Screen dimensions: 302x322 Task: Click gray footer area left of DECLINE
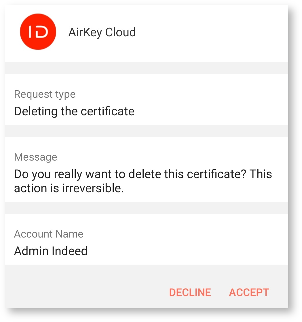coord(86,292)
